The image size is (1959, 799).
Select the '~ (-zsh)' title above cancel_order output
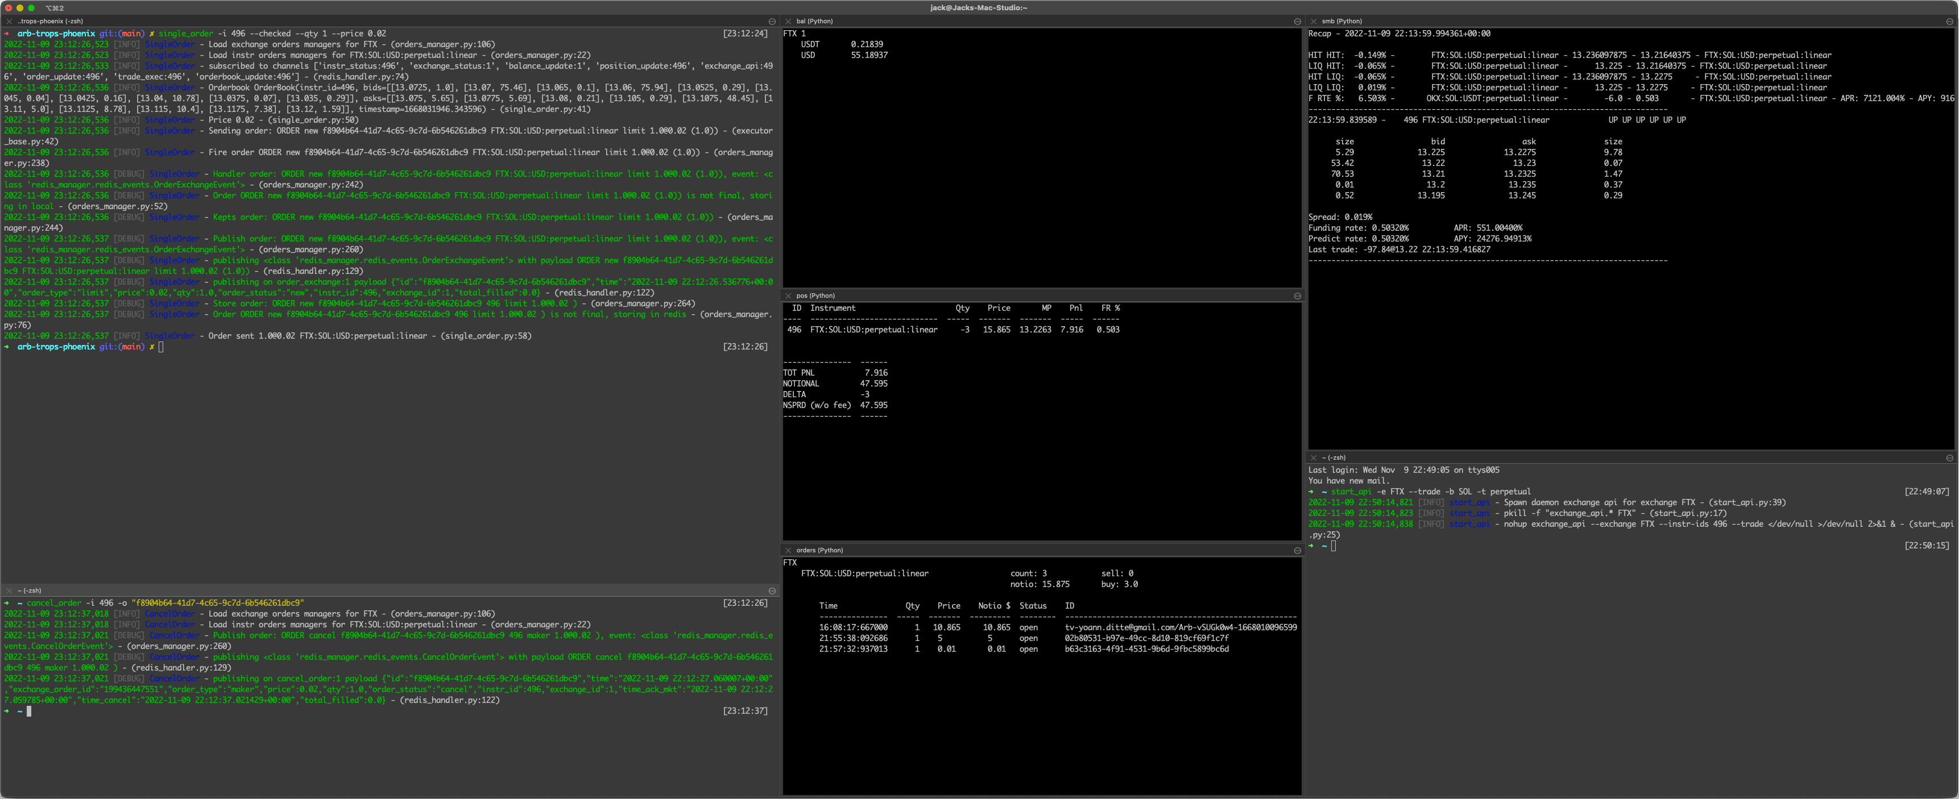pyautogui.click(x=29, y=590)
